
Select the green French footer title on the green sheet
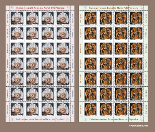pos(114,119)
